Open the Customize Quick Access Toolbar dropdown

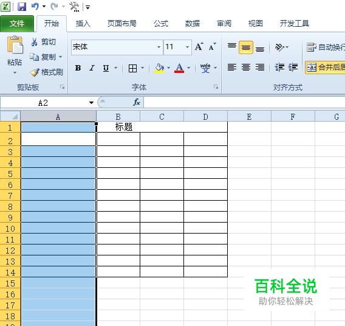coord(88,8)
